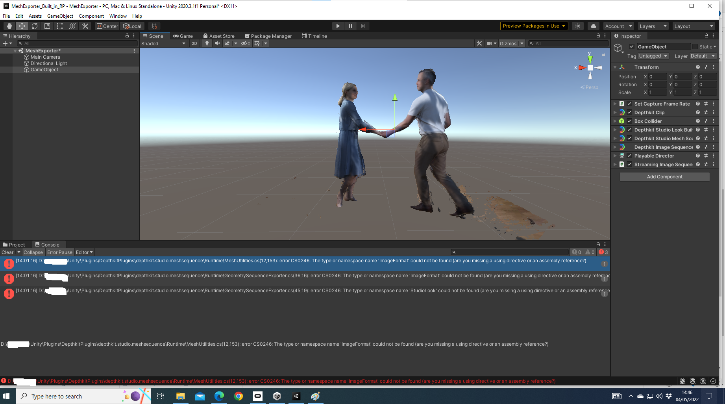This screenshot has height=404, width=725.
Task: Switch to the Package Manager tab
Action: point(268,36)
